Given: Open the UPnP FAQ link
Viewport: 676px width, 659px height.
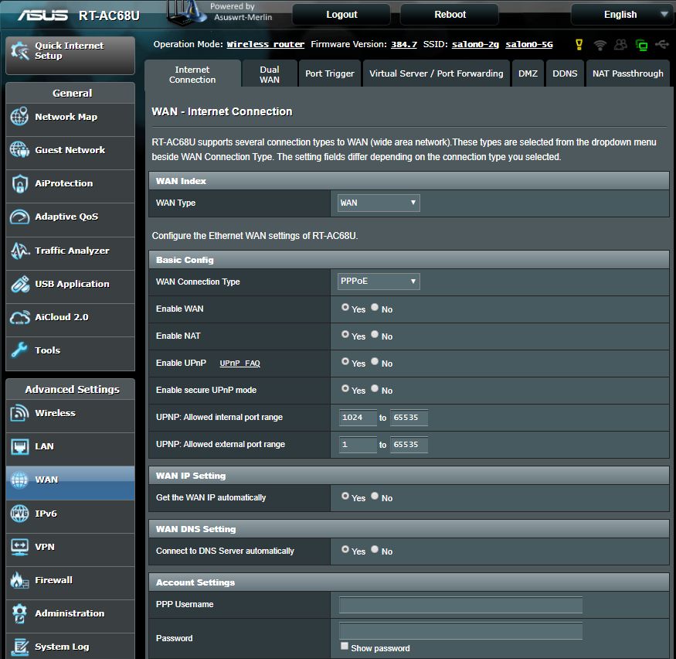Looking at the screenshot, I should click(239, 364).
